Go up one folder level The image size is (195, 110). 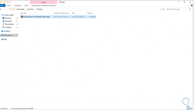coord(10,9)
